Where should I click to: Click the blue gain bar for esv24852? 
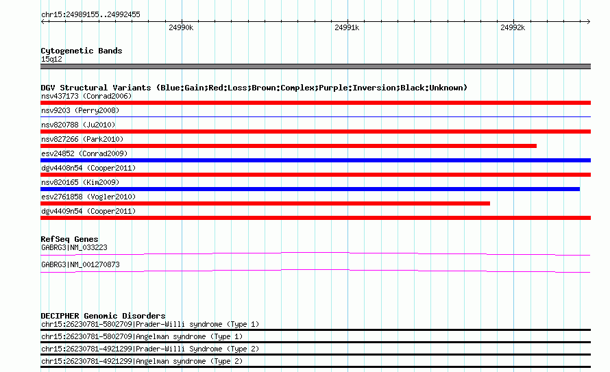click(315, 160)
